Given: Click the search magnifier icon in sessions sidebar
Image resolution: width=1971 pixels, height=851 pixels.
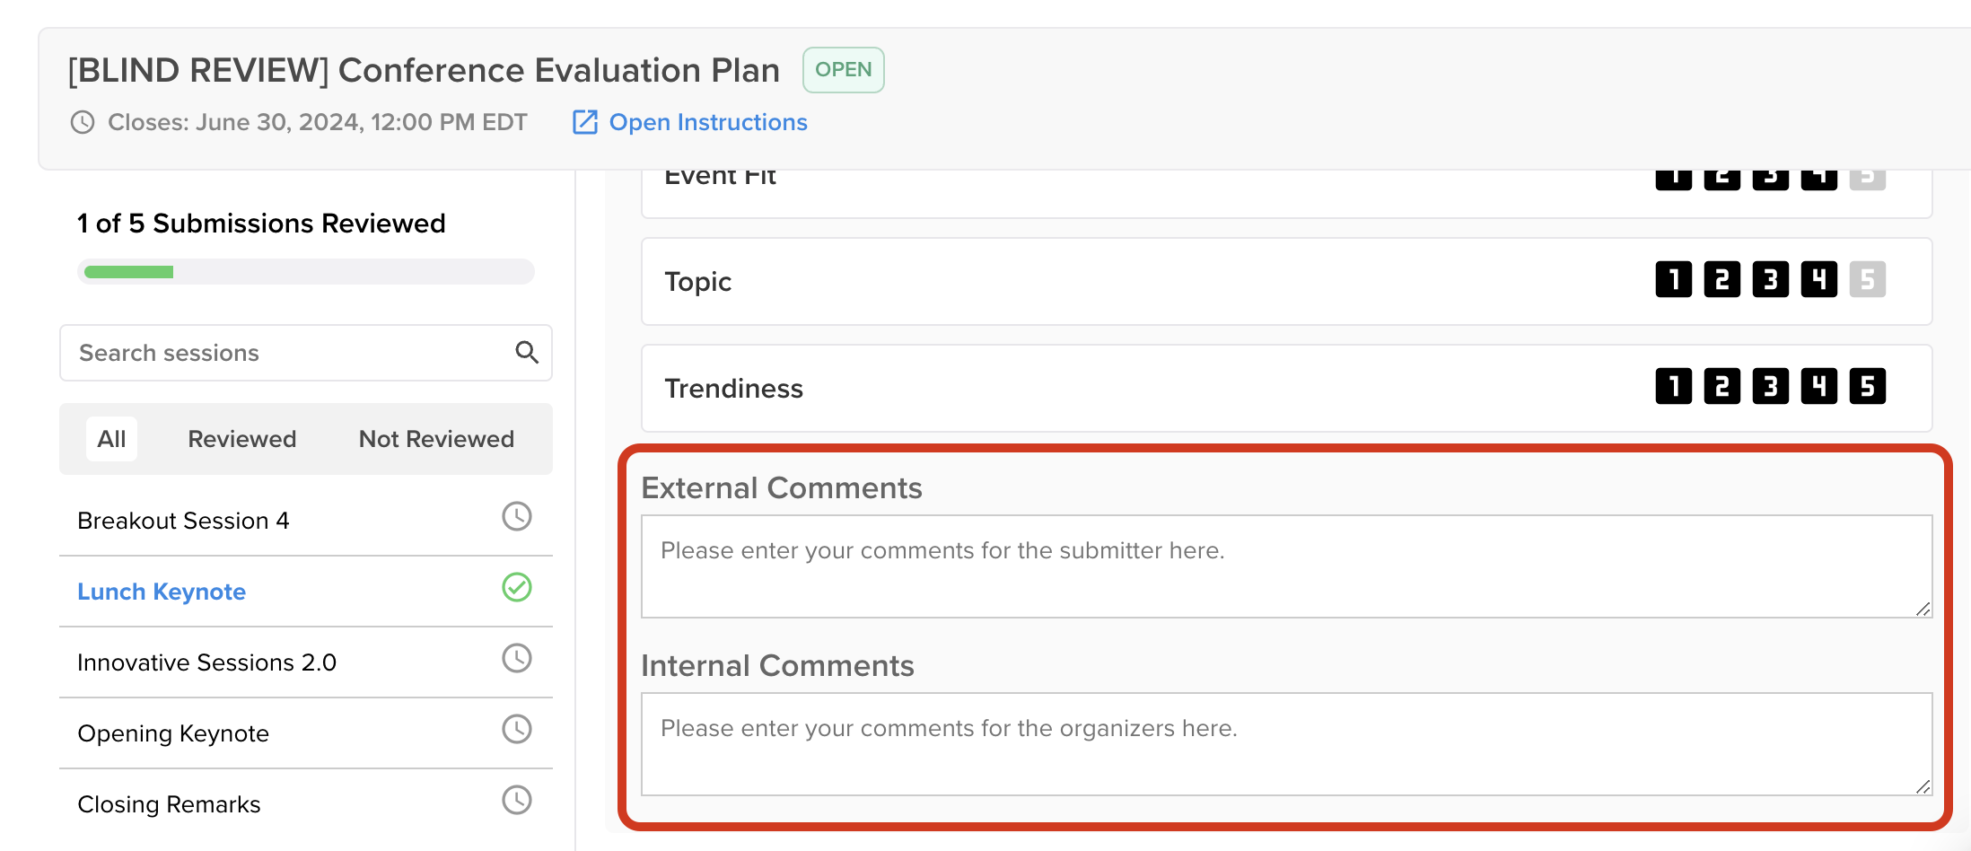Looking at the screenshot, I should tap(527, 353).
